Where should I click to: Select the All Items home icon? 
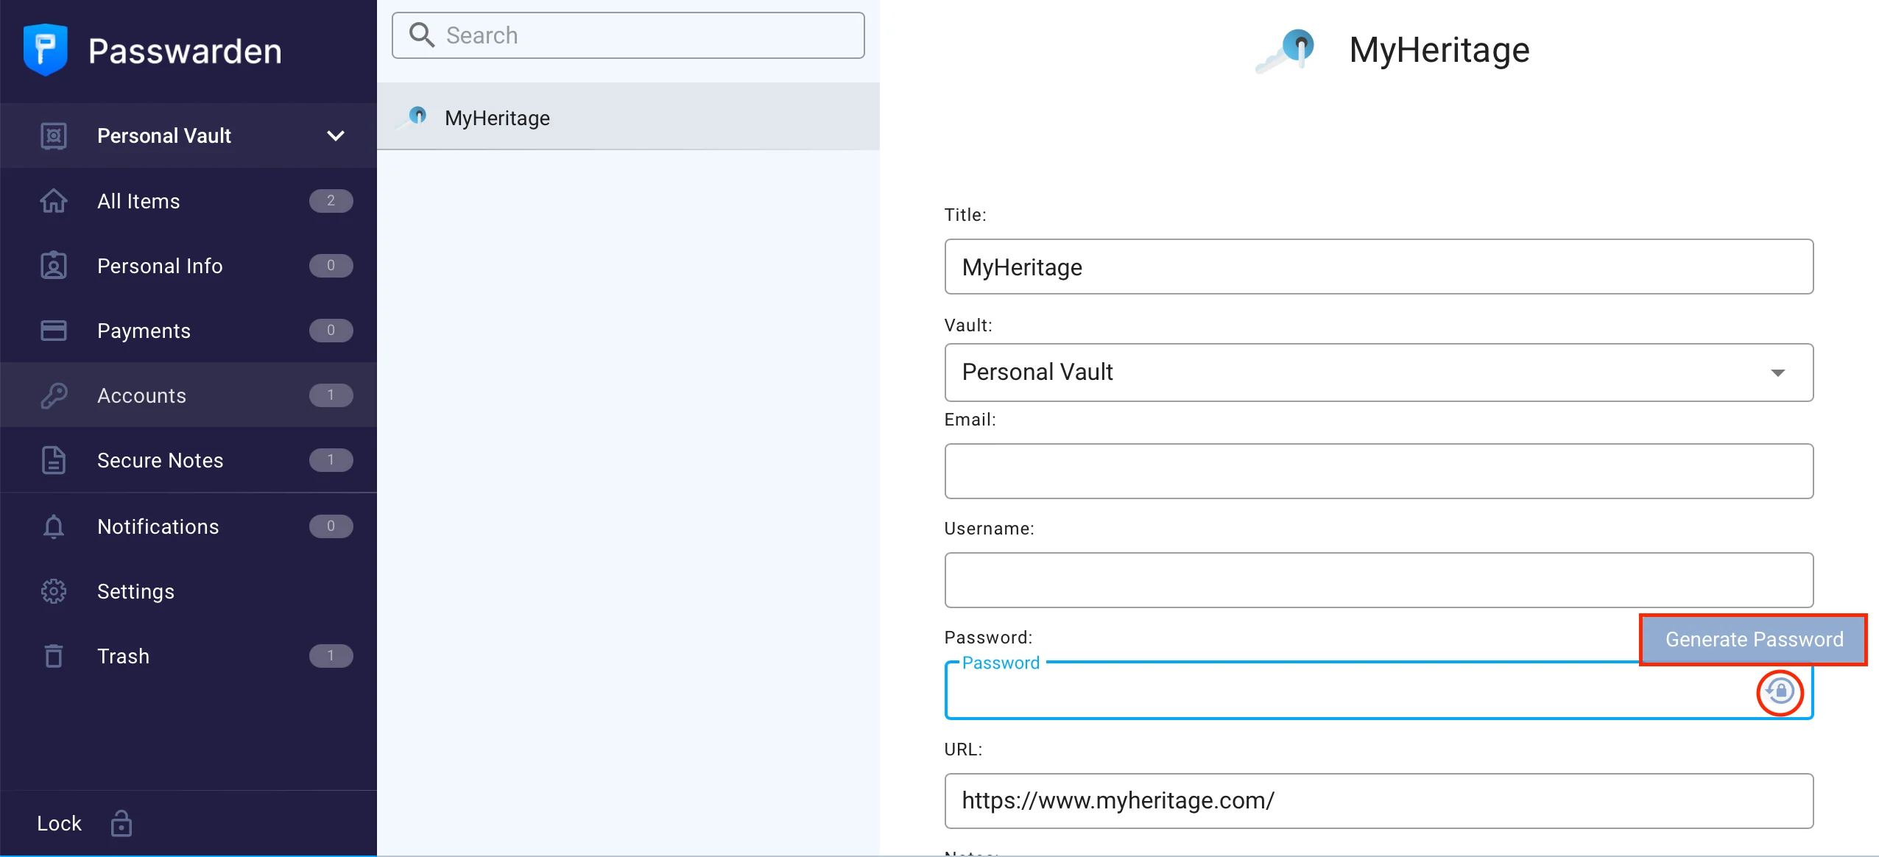coord(54,200)
